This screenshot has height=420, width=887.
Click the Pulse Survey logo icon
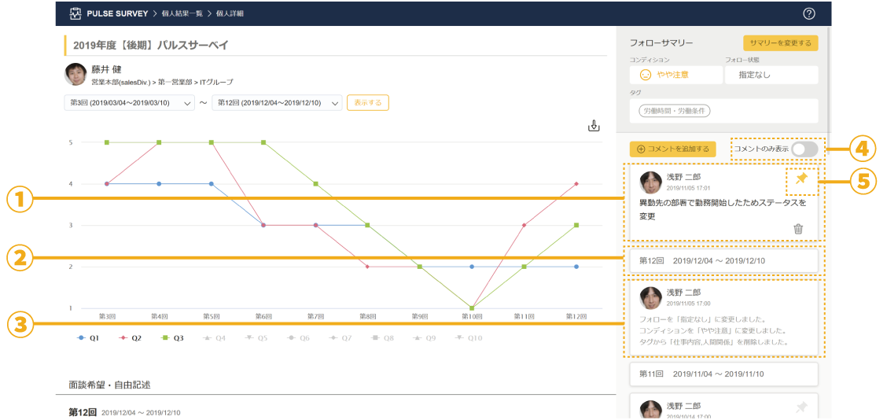[x=75, y=13]
